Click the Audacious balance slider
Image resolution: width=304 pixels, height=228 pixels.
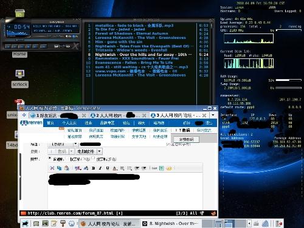[x=58, y=36]
